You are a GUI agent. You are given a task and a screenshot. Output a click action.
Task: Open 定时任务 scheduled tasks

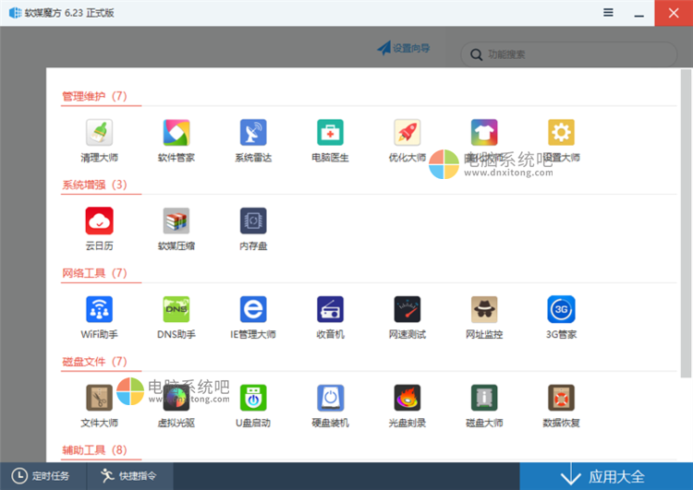click(43, 476)
